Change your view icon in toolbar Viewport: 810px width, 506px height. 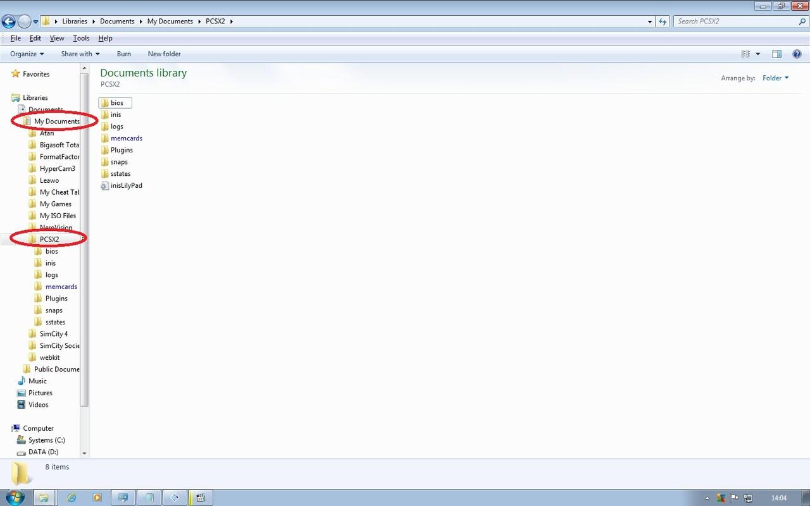click(745, 54)
